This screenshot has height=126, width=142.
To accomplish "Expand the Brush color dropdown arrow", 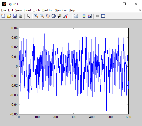I will 70,16.
